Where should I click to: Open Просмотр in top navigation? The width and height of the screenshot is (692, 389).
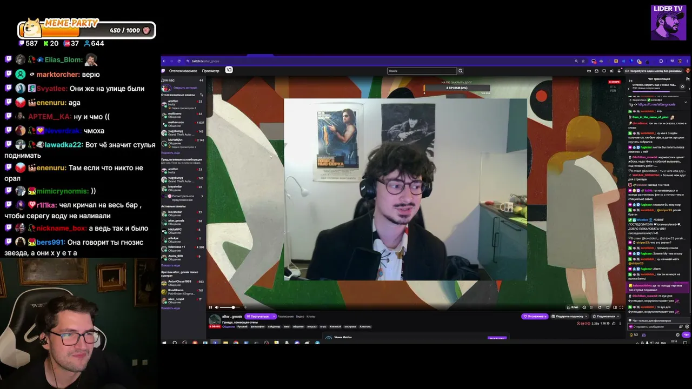211,71
